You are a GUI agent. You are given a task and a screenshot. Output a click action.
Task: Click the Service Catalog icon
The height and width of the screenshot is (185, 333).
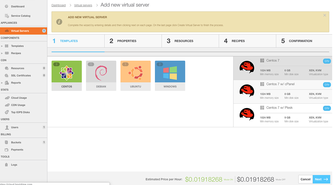pyautogui.click(x=7, y=16)
